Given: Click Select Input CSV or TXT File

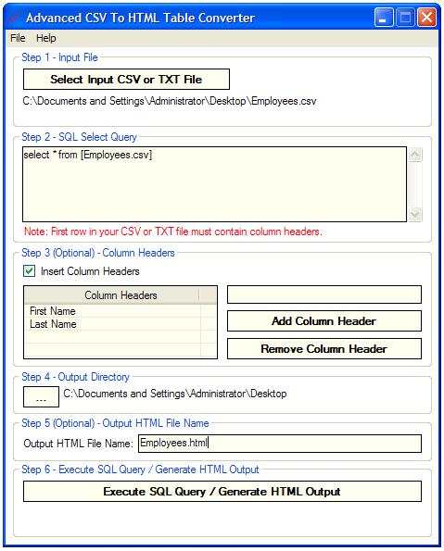Looking at the screenshot, I should 126,80.
